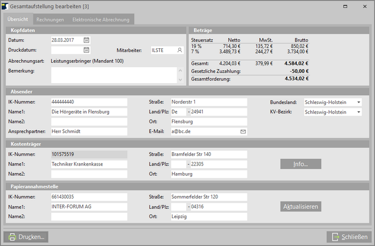This screenshot has width=375, height=246.
Task: Click the envelope icon in E-Mail field
Action: click(x=243, y=131)
